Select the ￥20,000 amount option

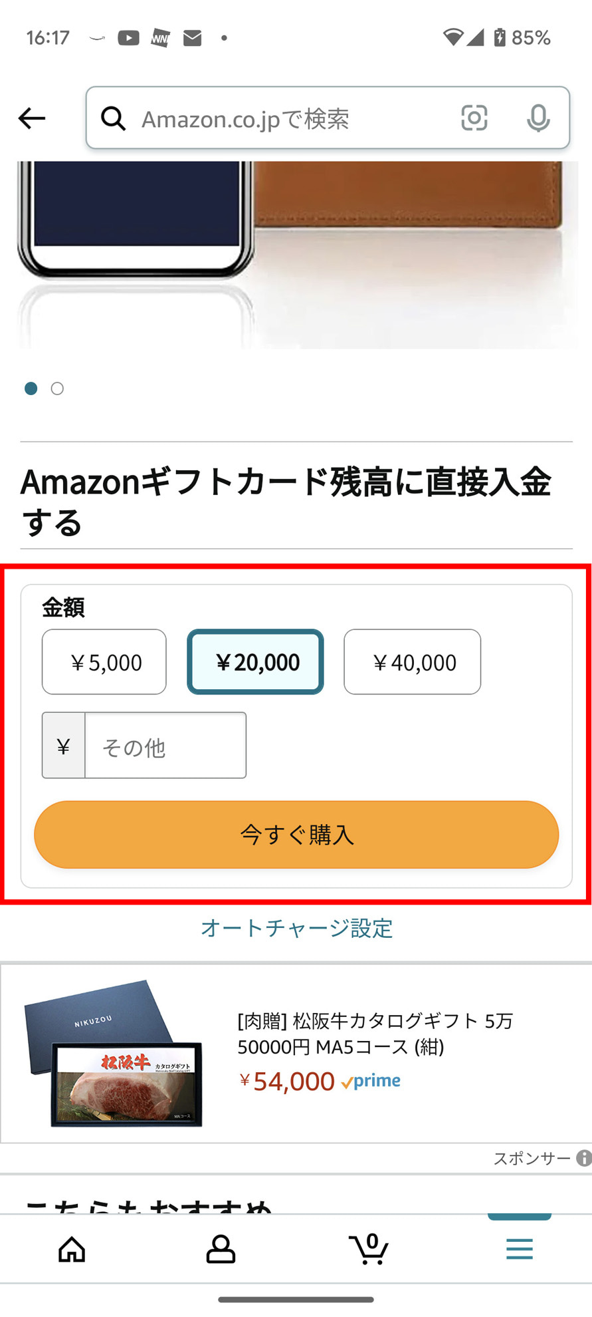tap(256, 662)
